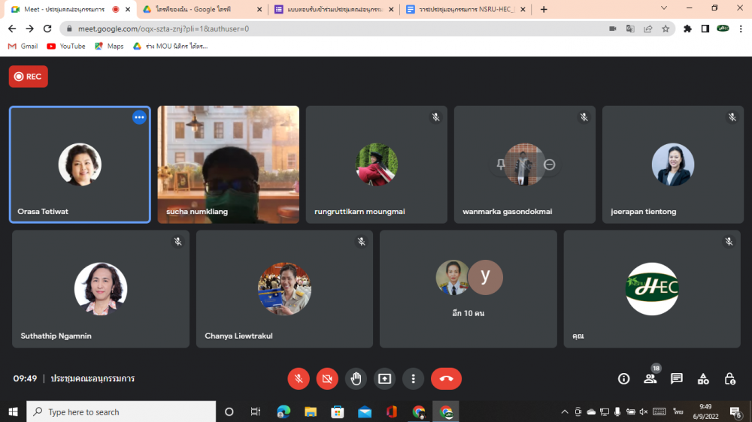
Task: Open host controls lock icon
Action: [x=729, y=379]
